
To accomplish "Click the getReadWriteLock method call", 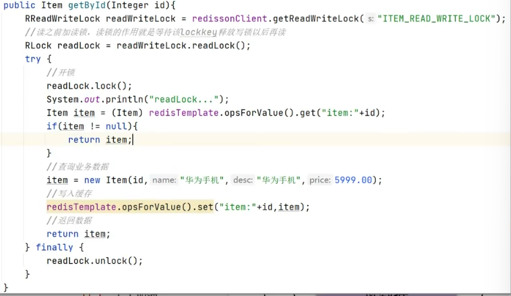I will pyautogui.click(x=317, y=18).
